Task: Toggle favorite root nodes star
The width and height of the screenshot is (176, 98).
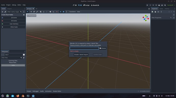Action: click(x=24, y=15)
